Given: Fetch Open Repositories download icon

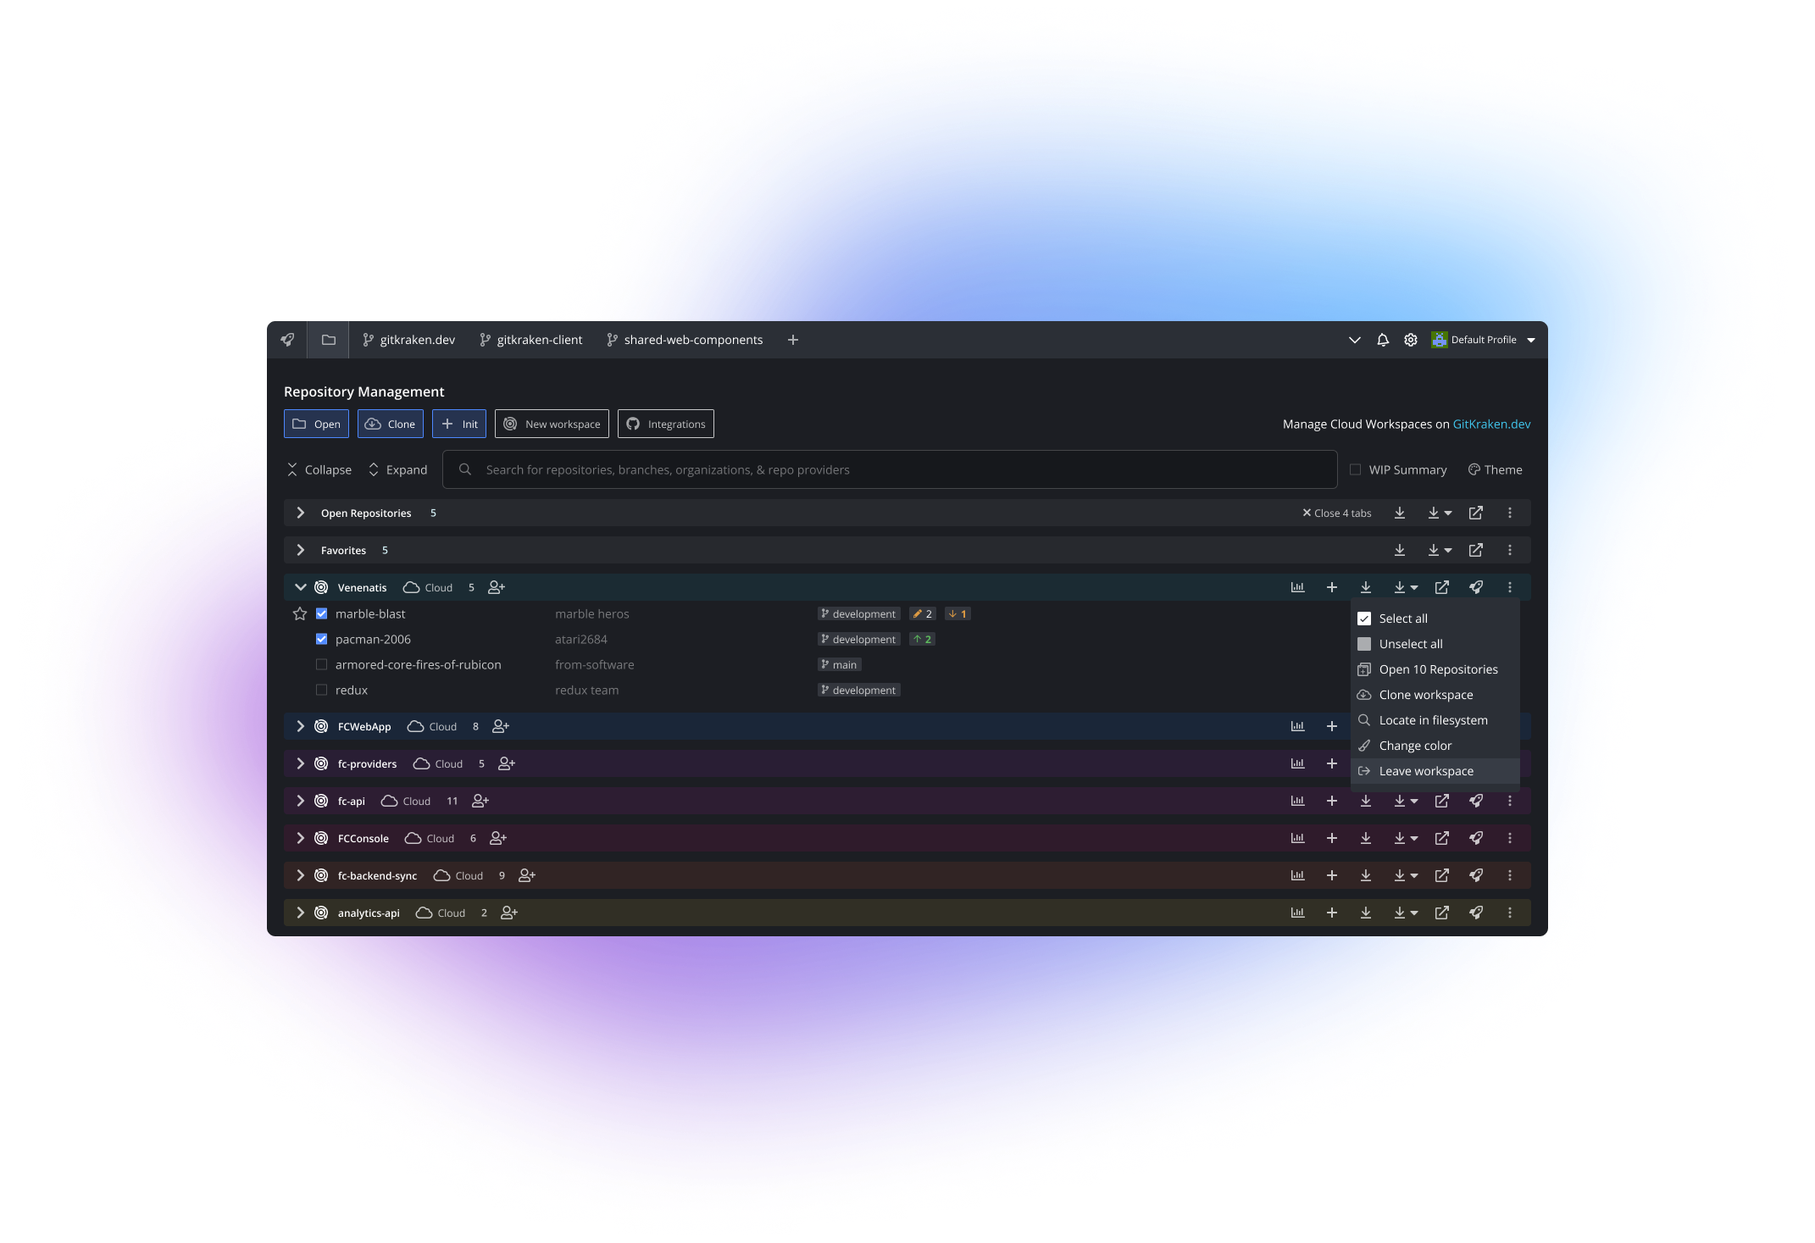Looking at the screenshot, I should [1400, 513].
